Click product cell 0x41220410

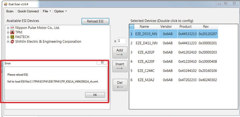[187, 61]
